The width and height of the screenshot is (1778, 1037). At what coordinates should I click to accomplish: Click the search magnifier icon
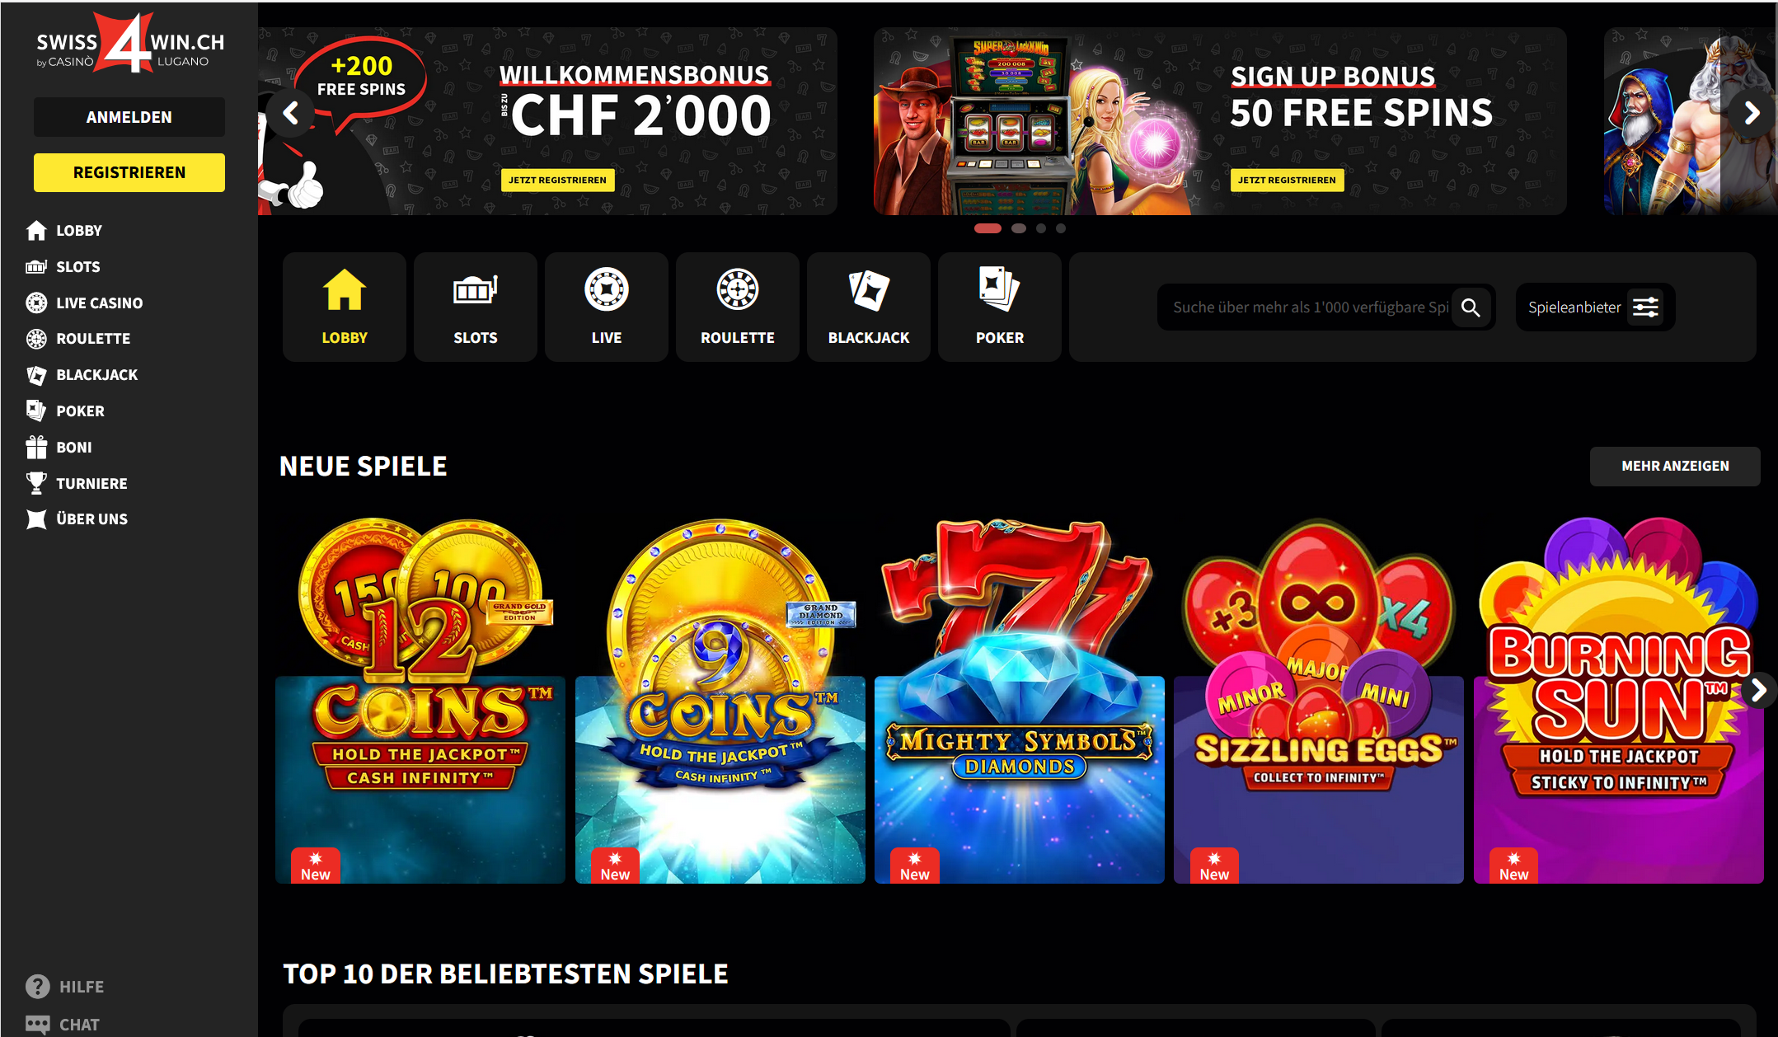pyautogui.click(x=1471, y=307)
